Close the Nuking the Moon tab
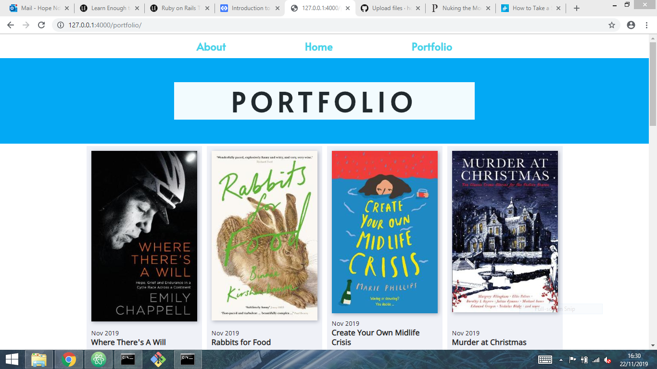 point(488,8)
